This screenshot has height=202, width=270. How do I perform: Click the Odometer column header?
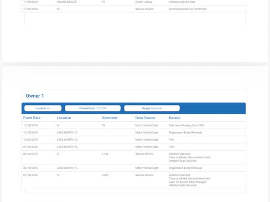point(110,118)
